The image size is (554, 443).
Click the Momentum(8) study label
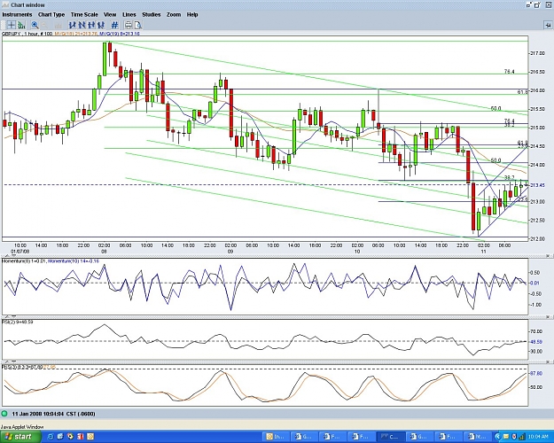24,261
